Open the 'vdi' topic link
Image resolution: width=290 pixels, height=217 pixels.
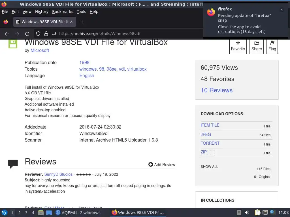click(x=122, y=69)
